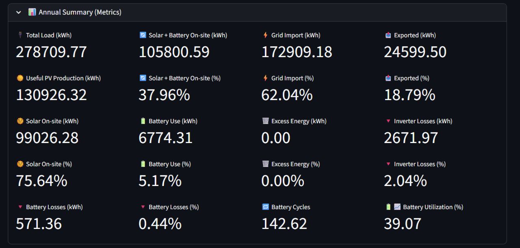The height and width of the screenshot is (248, 520).
Task: Click the lightning bolt icon beside Grid Import (kWh)
Action: pyautogui.click(x=265, y=35)
